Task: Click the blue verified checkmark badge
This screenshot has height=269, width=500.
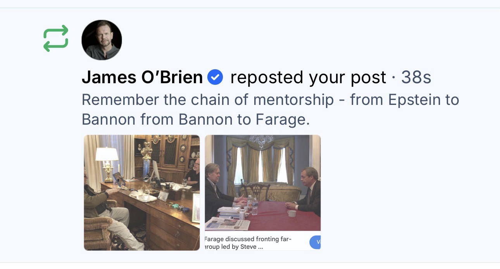Action: point(215,77)
